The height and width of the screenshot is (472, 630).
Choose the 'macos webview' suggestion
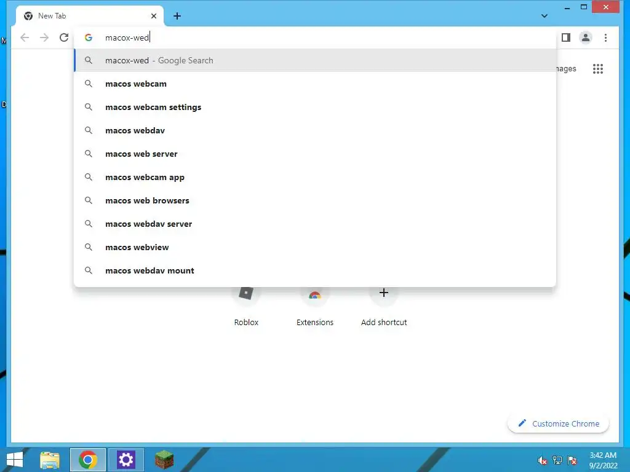click(315, 247)
